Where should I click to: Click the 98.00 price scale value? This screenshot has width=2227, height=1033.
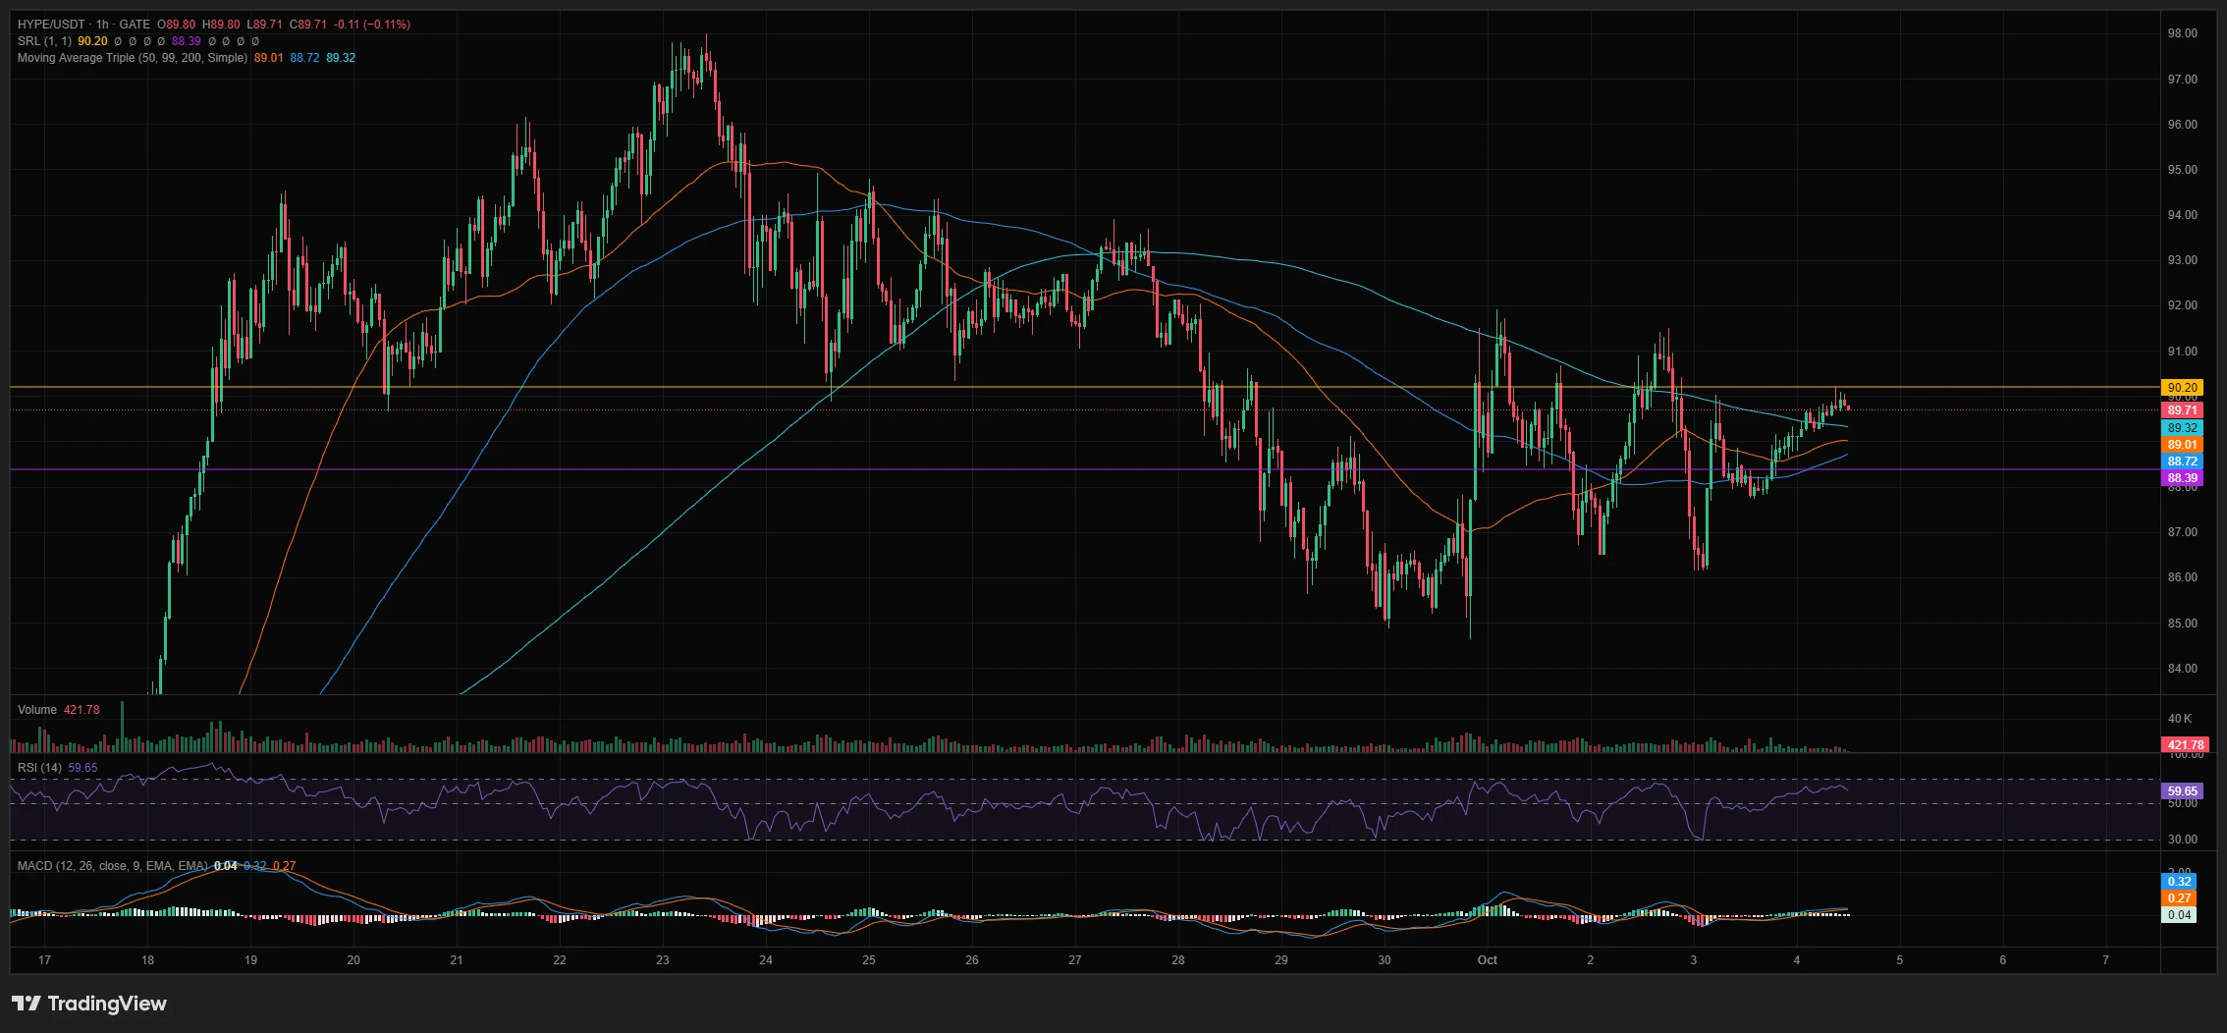coord(2182,33)
